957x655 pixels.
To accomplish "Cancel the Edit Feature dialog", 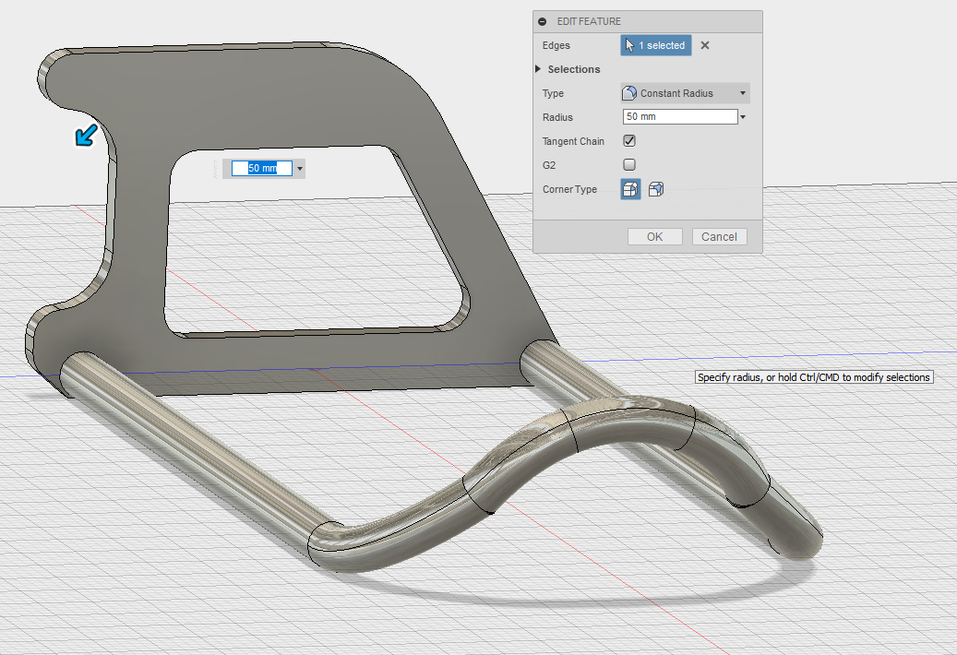I will coord(719,237).
